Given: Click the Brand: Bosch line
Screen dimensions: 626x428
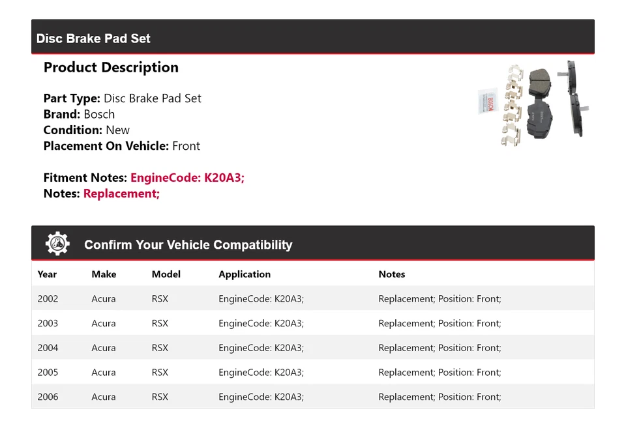Looking at the screenshot, I should 79,114.
